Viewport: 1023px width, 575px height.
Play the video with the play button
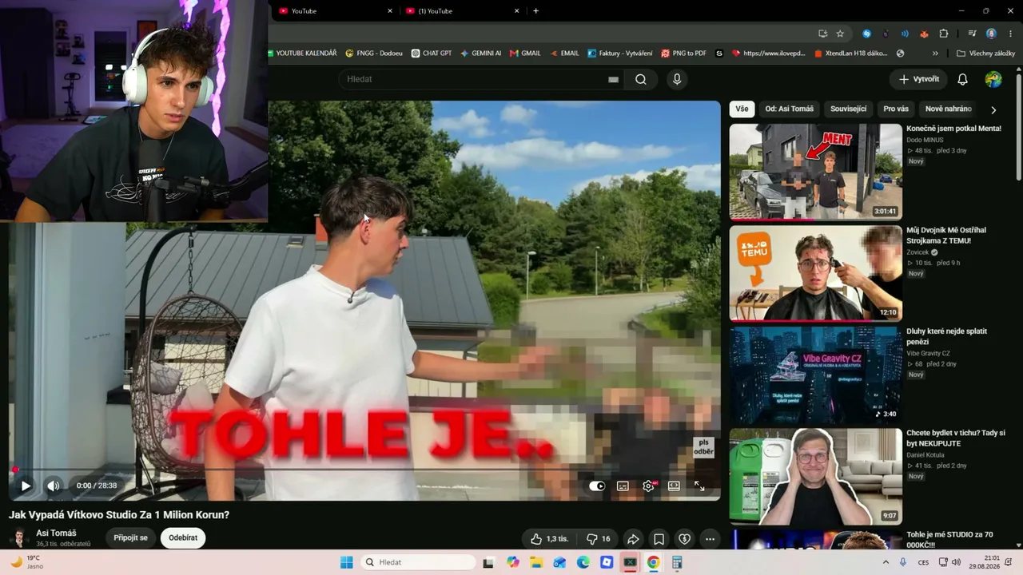[26, 486]
